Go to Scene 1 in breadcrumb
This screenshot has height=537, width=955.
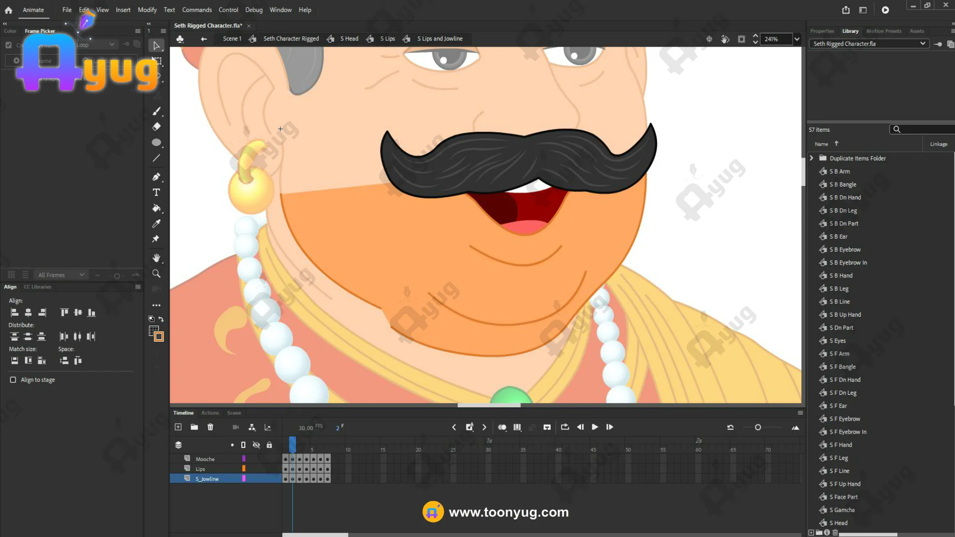tap(232, 39)
